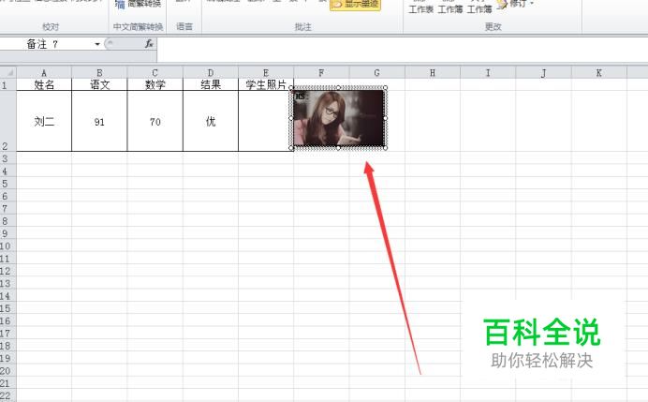Select row 13 header

pos(7,283)
